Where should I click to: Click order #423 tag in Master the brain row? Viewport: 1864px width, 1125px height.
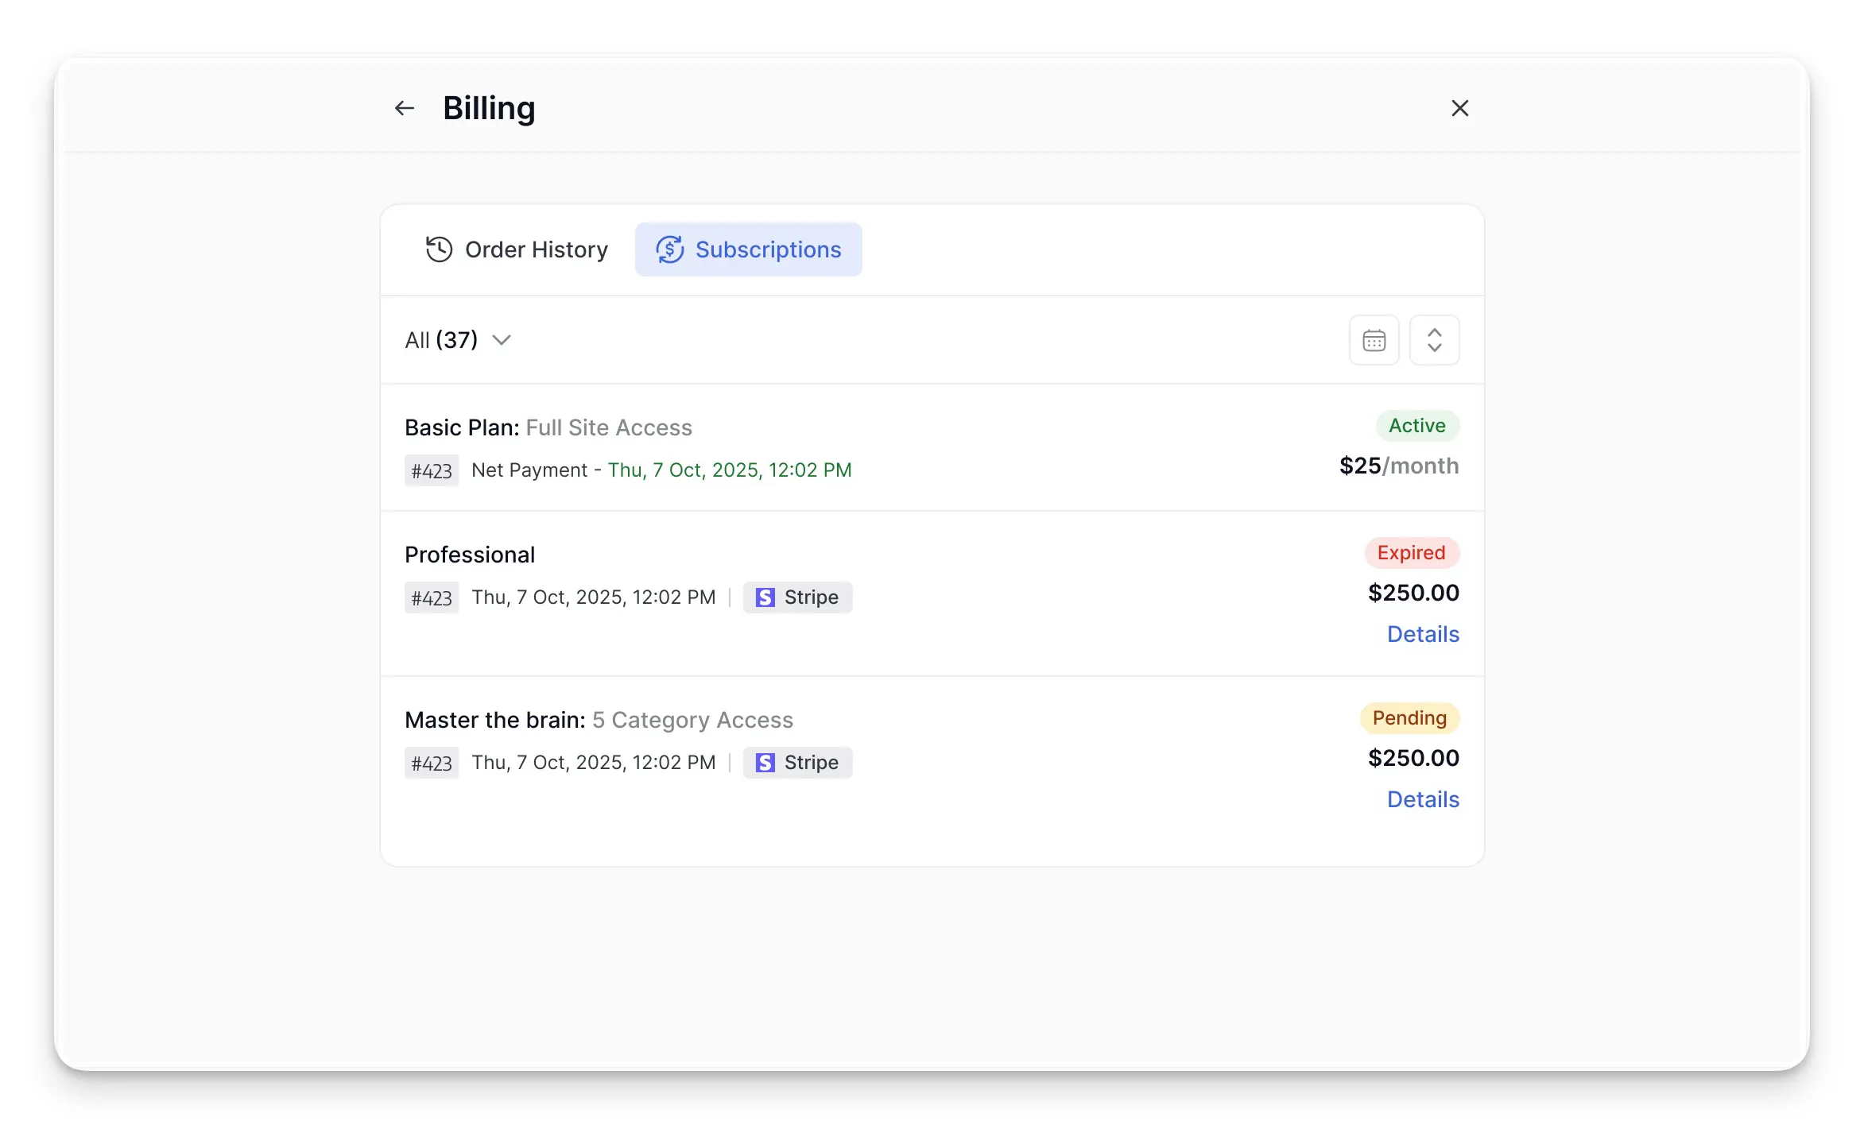click(432, 763)
